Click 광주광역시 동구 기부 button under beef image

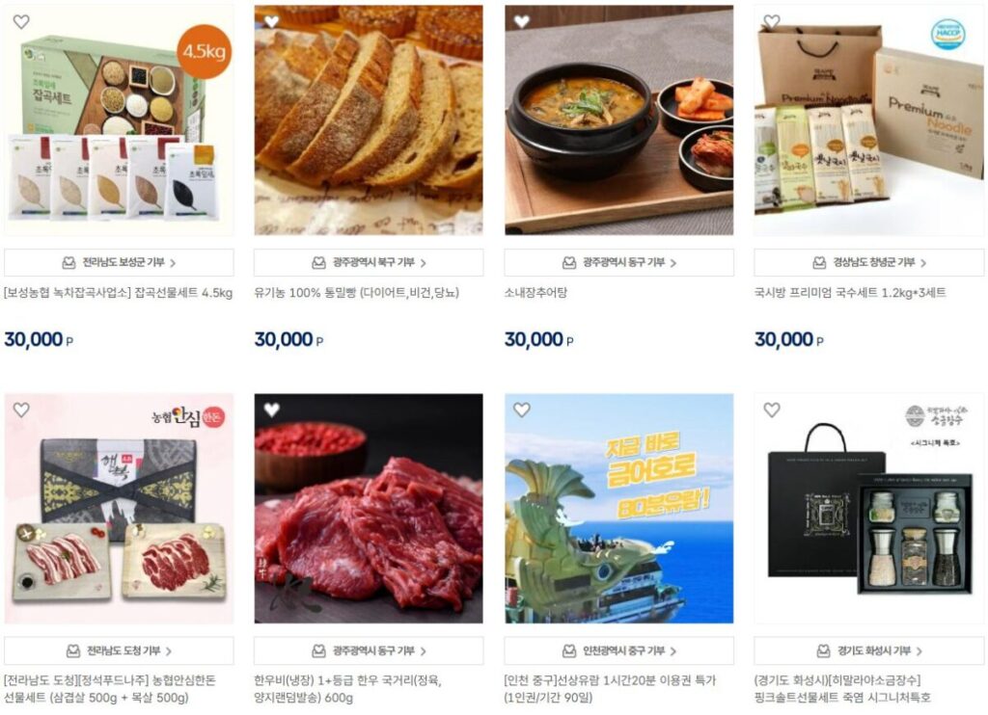pyautogui.click(x=369, y=650)
